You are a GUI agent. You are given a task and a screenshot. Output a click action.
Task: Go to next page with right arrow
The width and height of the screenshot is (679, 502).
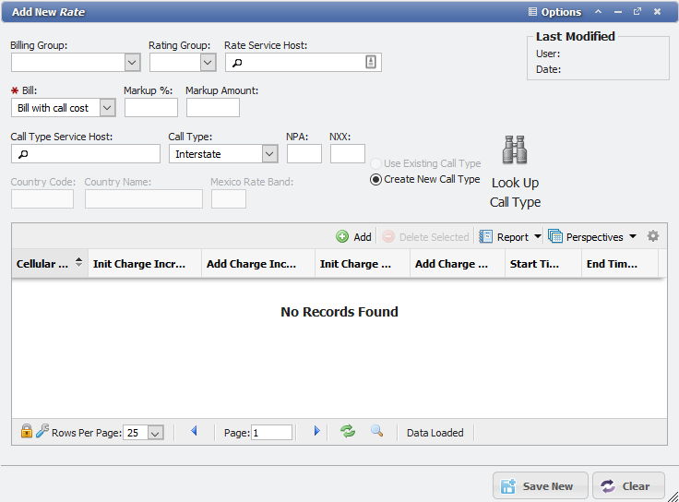pos(316,431)
